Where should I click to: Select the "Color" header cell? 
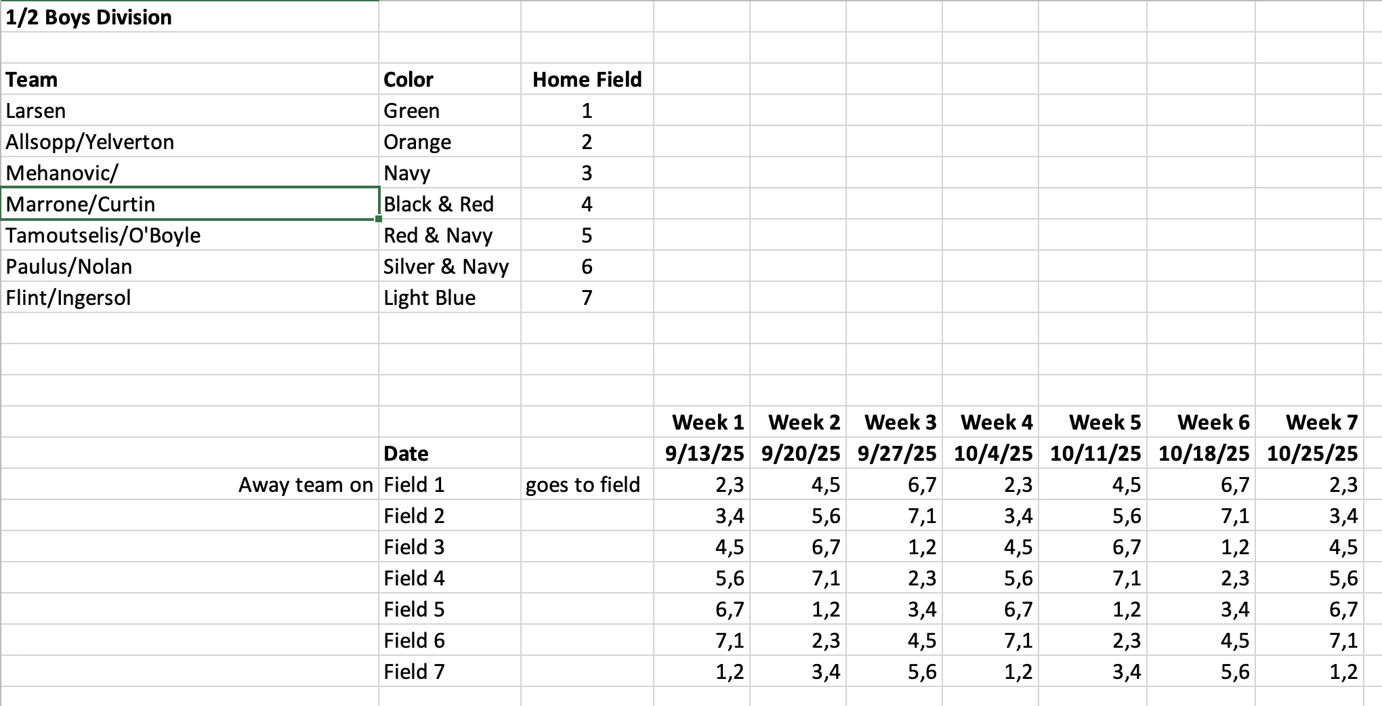tap(409, 79)
